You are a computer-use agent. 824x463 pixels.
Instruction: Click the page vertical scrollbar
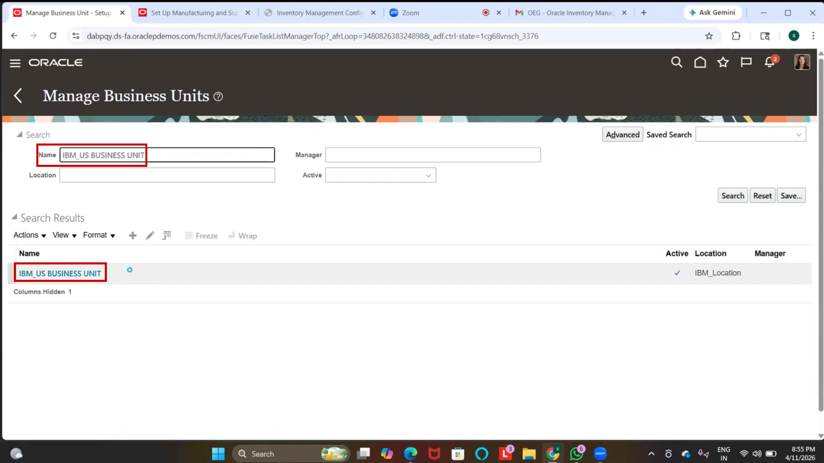pos(821,236)
